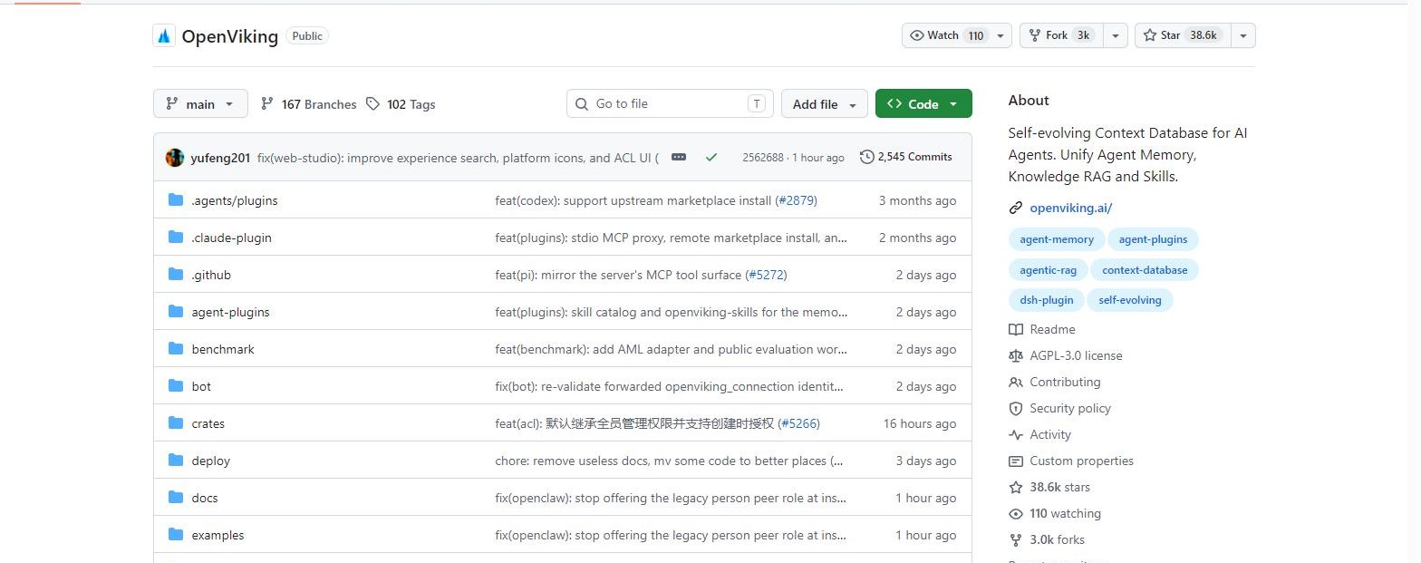Click the crates folder icon

(176, 423)
